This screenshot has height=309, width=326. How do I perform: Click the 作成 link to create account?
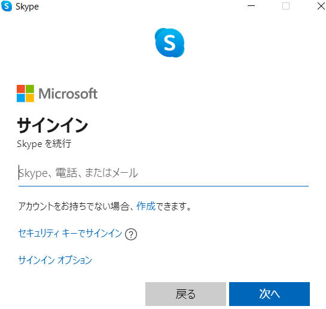point(146,206)
